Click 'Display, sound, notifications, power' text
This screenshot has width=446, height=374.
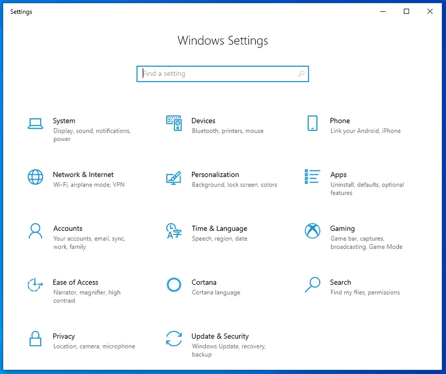coord(92,135)
